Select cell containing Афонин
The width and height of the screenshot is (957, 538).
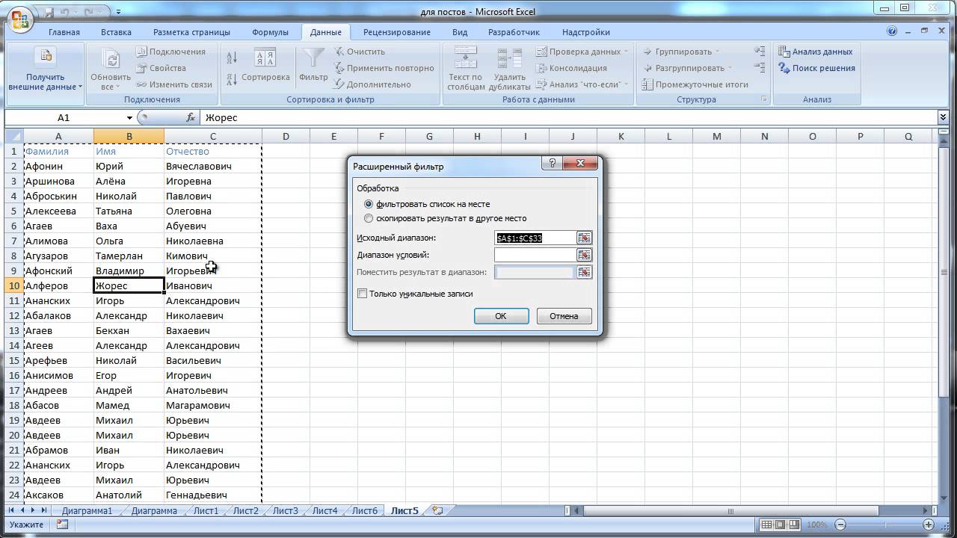(58, 166)
